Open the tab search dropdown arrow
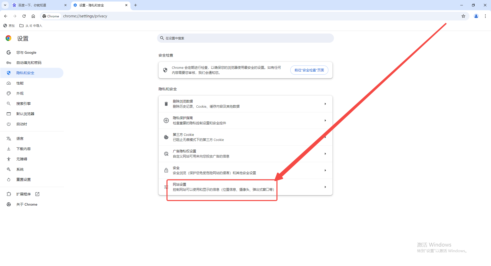This screenshot has width=491, height=266. pyautogui.click(x=5, y=5)
